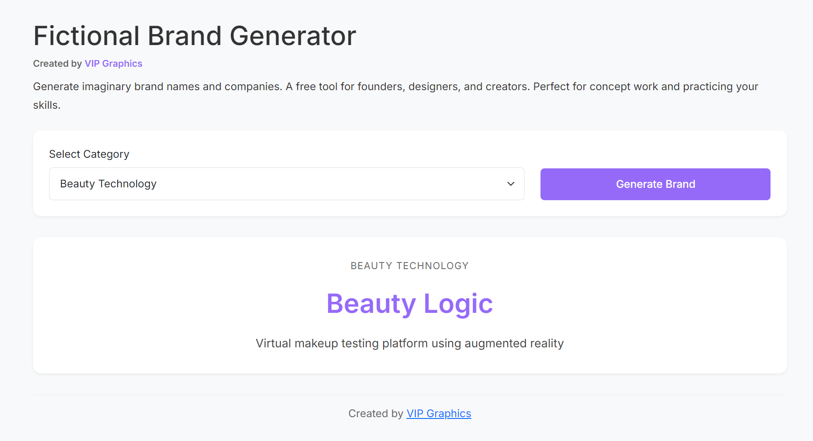
Task: Click the brand description text below Beauty Logic
Action: click(x=409, y=343)
